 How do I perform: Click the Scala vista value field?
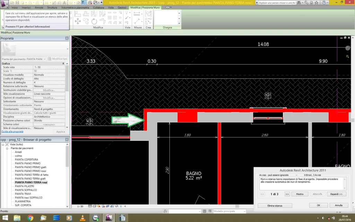point(49,67)
